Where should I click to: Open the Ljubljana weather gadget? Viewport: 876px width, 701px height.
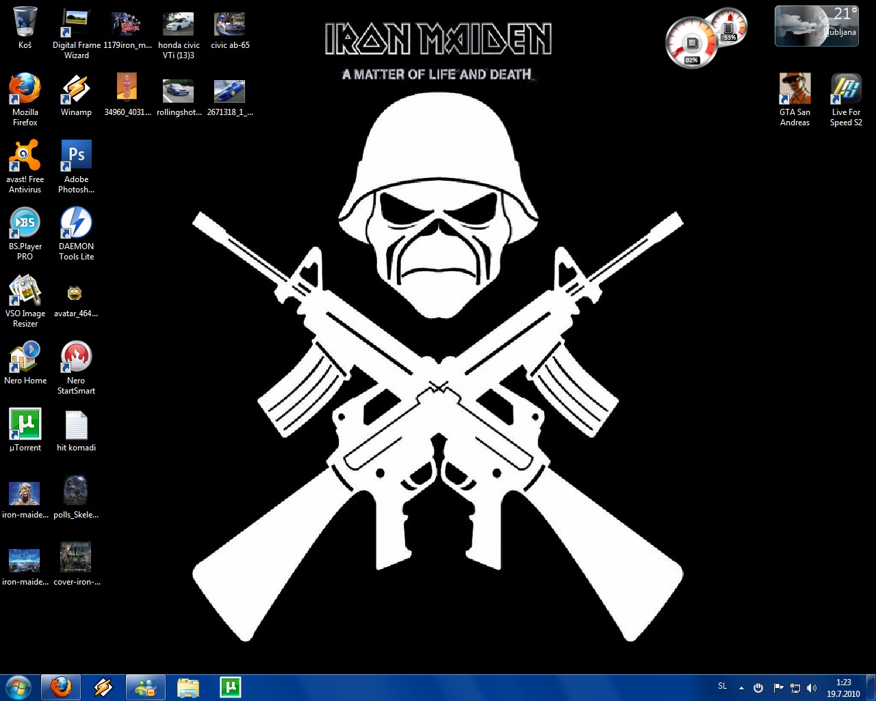[x=816, y=26]
